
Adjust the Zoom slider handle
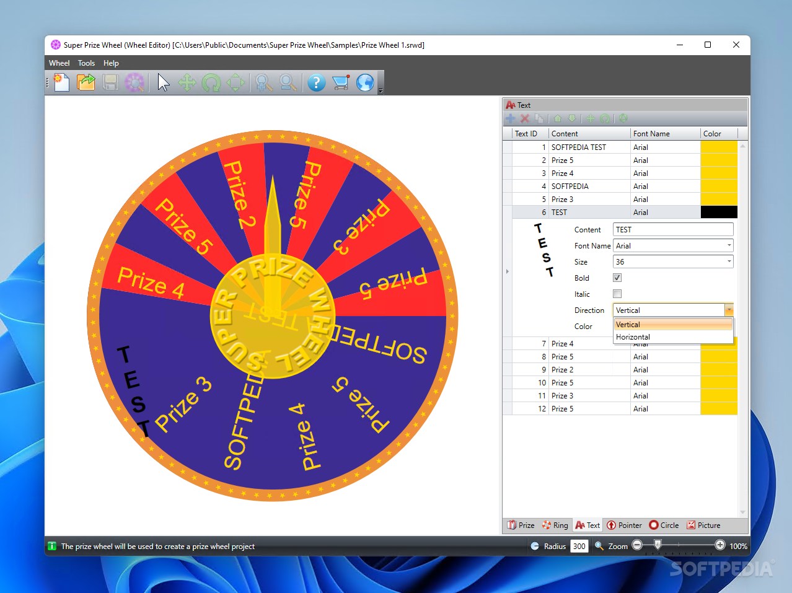pos(658,545)
